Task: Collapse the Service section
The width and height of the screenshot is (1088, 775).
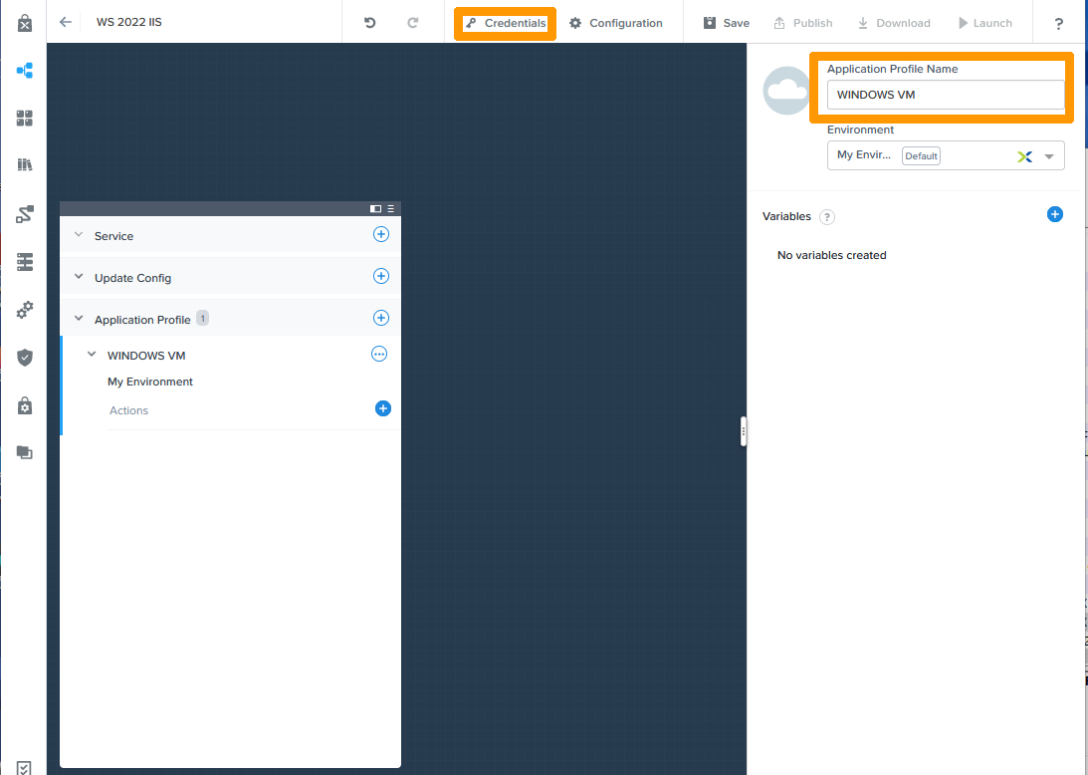Action: coord(80,235)
